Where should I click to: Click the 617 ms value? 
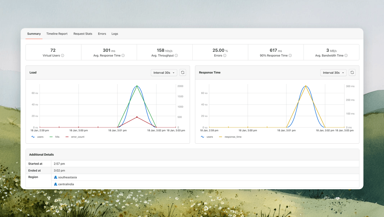click(276, 50)
